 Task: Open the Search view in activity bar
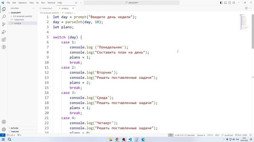coord(4,17)
